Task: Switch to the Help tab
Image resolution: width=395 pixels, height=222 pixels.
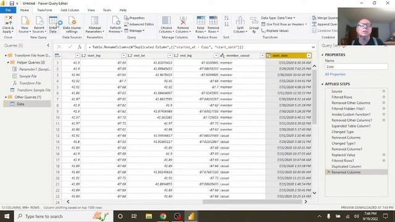Action: (123, 10)
